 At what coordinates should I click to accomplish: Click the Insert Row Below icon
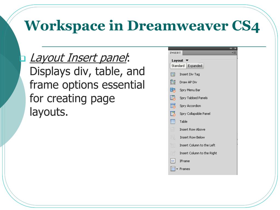pyautogui.click(x=173, y=137)
